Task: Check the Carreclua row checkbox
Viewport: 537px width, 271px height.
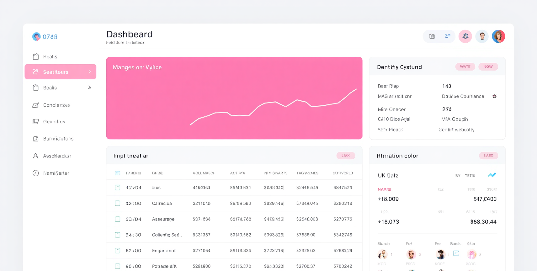Action: point(117,203)
